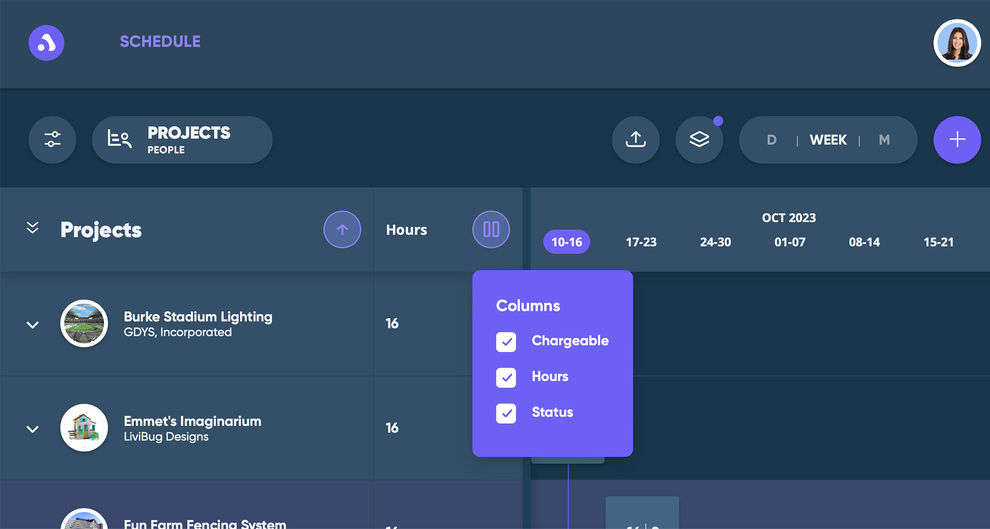990x529 pixels.
Task: Uncheck the Status column checkbox
Action: [x=506, y=413]
